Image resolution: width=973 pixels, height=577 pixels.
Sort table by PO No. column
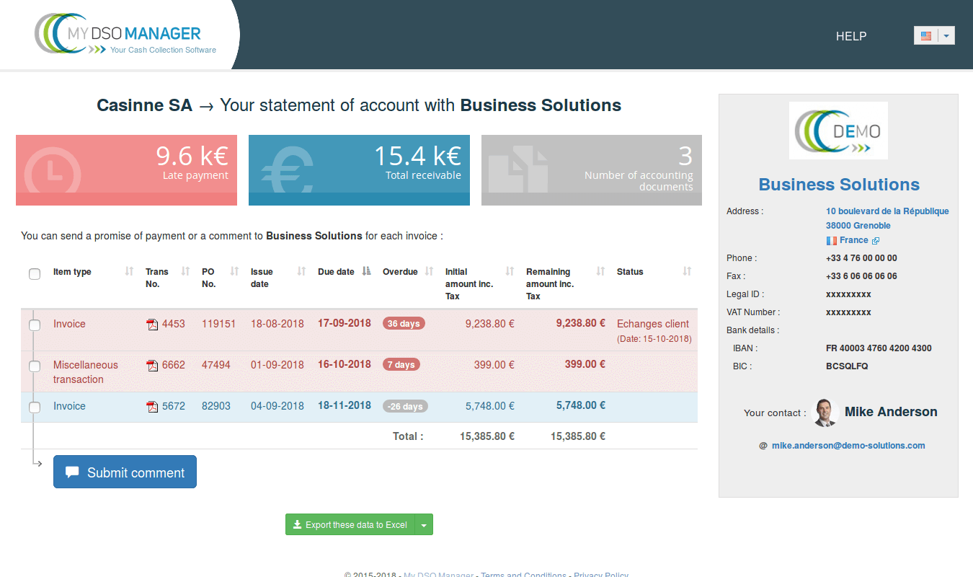click(234, 271)
